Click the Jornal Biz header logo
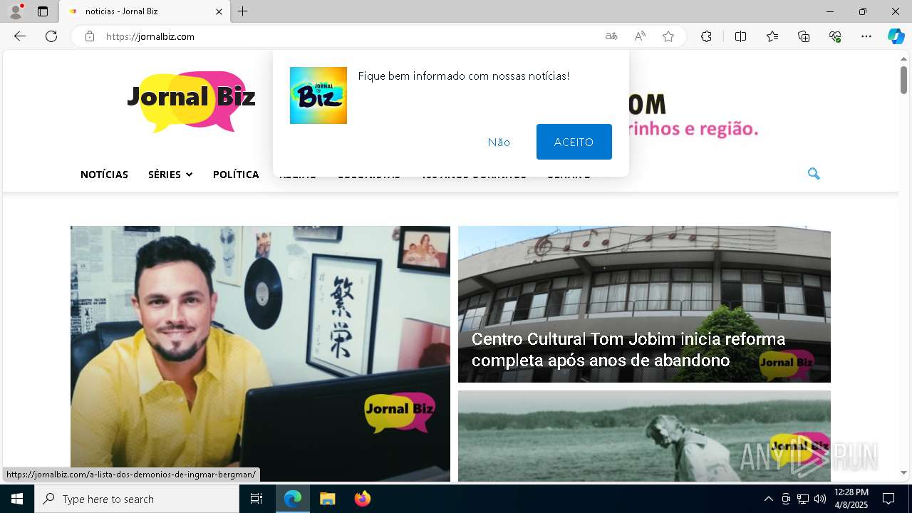The width and height of the screenshot is (912, 513). coord(191,101)
